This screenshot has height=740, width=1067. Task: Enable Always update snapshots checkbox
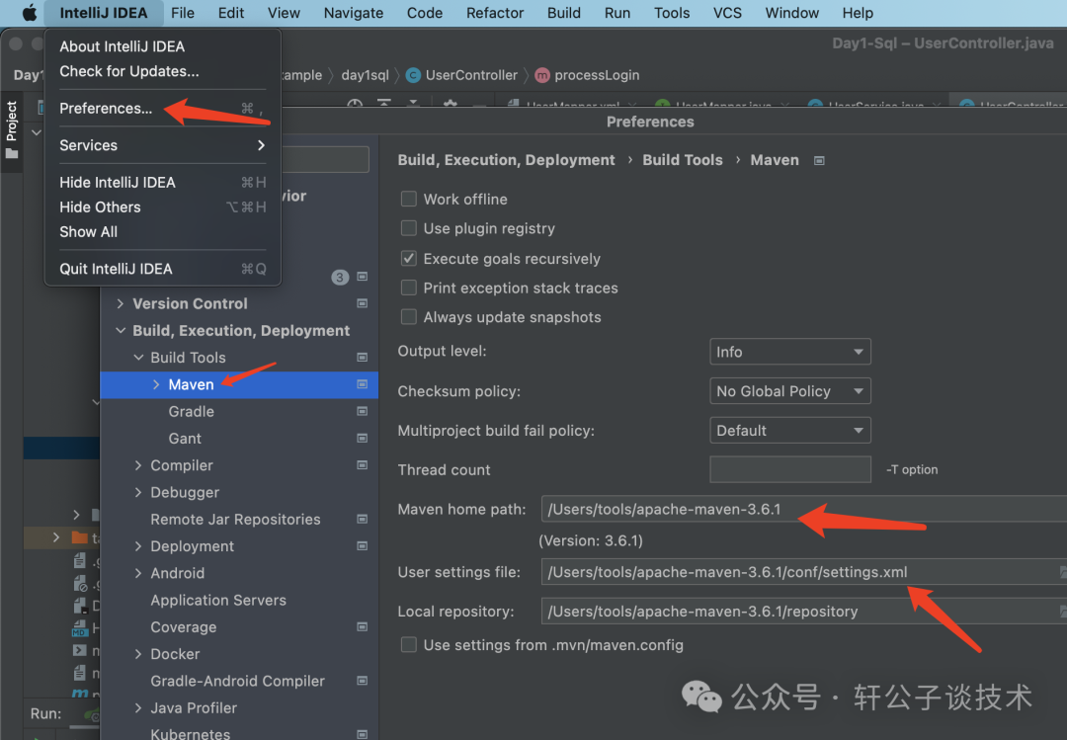click(408, 316)
